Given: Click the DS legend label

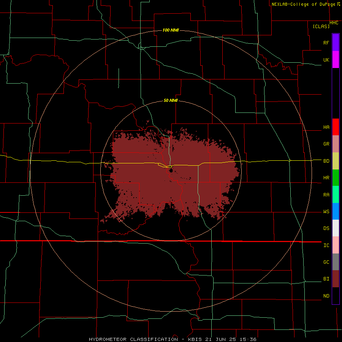Looking at the screenshot, I should pos(326,228).
